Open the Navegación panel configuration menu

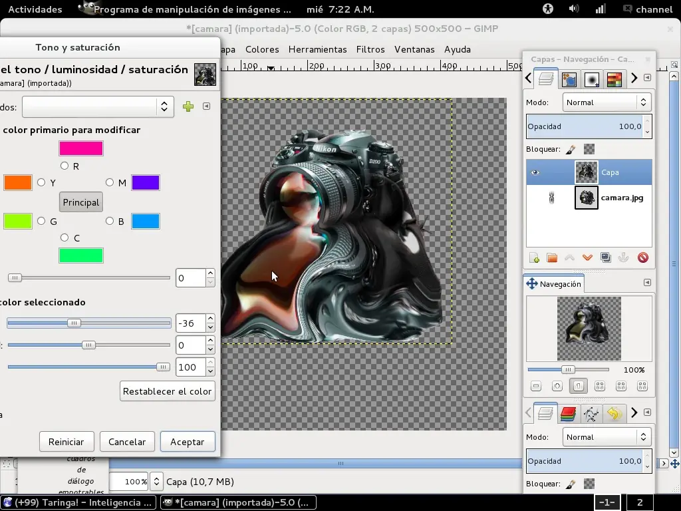pos(647,283)
